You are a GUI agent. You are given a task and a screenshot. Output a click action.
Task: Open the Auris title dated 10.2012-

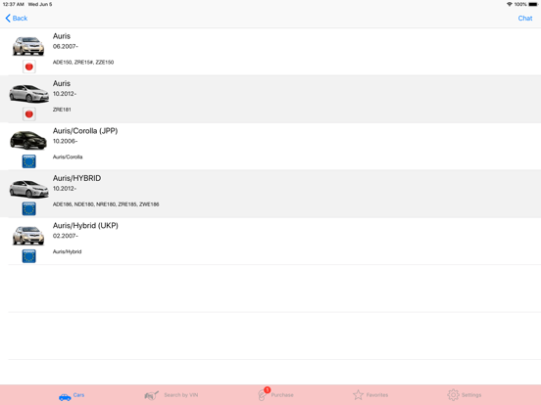62,84
